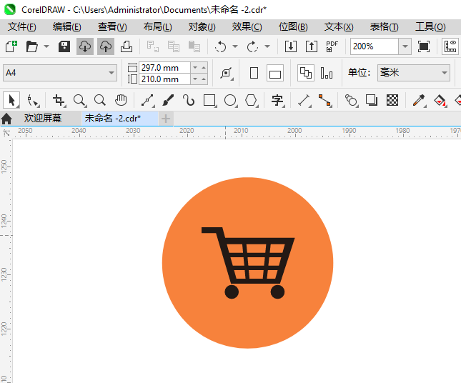Select the LiveSketch curve tool

coord(189,101)
